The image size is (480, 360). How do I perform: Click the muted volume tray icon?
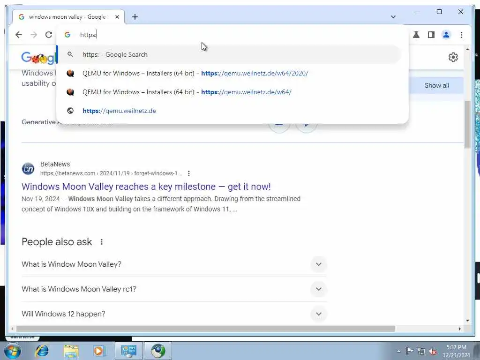tap(433, 352)
